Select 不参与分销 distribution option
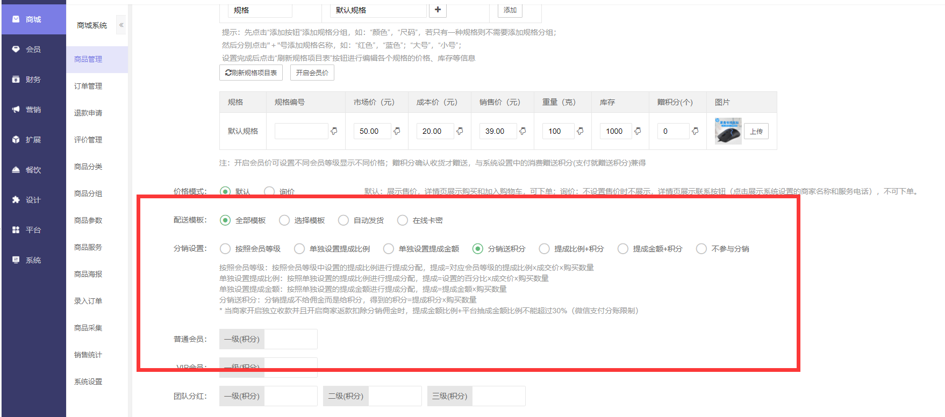 coord(701,249)
